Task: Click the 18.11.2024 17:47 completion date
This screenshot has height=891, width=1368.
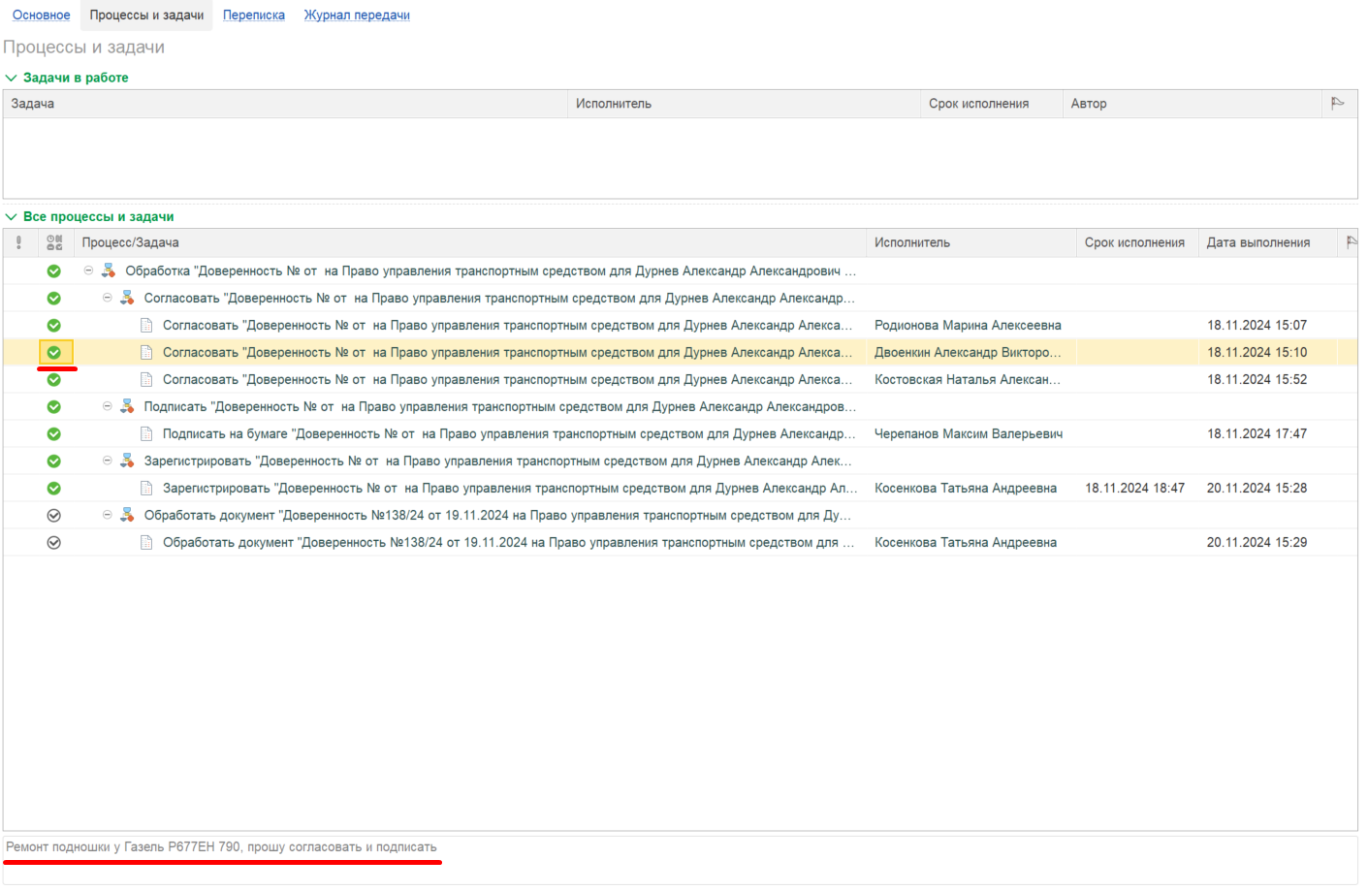Action: [x=1257, y=434]
